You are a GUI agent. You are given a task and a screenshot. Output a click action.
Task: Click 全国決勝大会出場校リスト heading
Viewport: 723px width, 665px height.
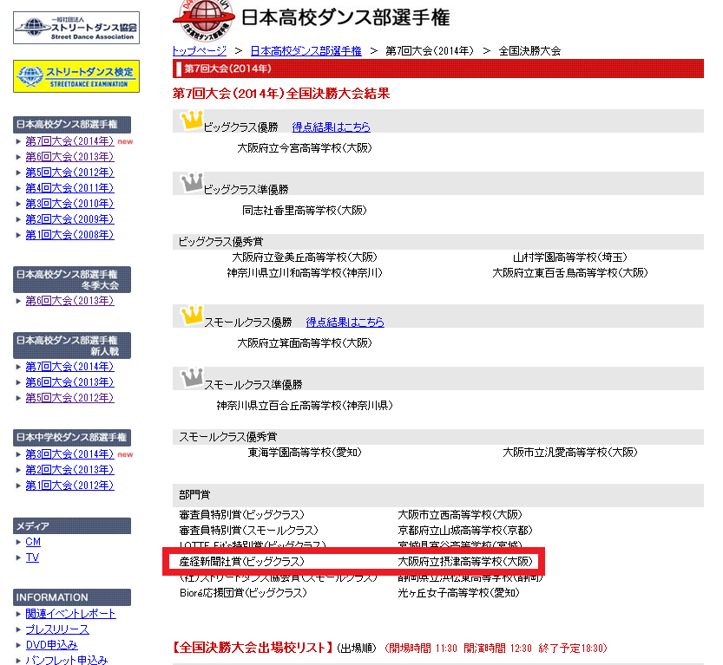253,648
